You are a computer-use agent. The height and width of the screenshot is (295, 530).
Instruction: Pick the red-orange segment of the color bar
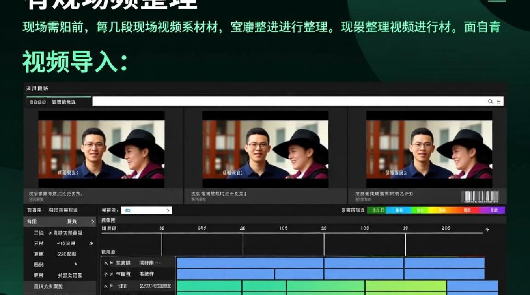(x=467, y=210)
